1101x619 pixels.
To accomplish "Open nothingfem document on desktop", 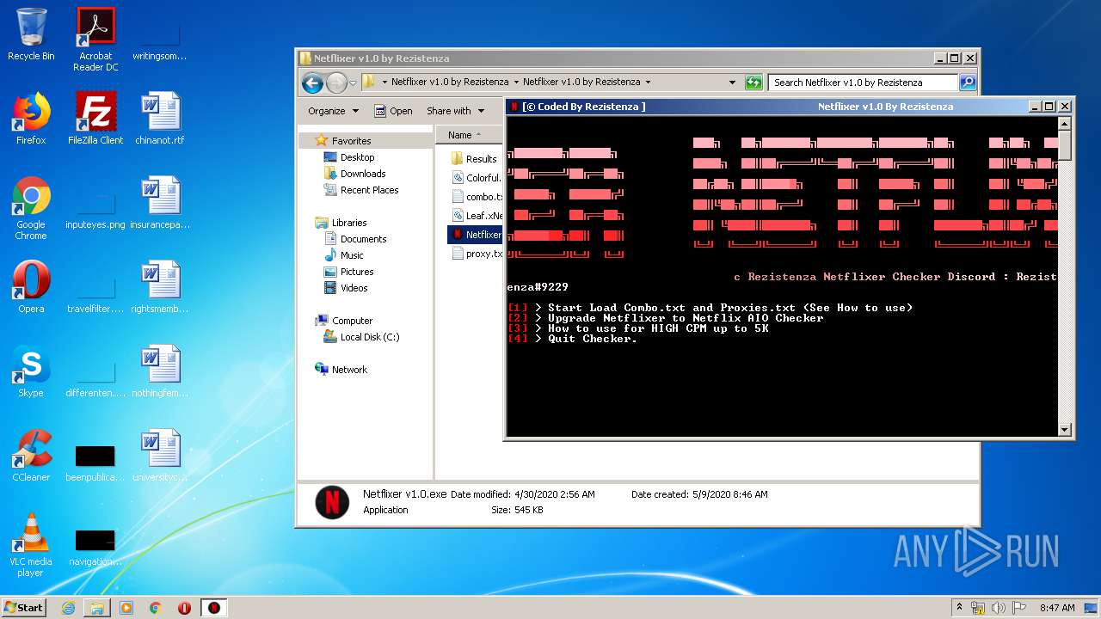I will [x=160, y=371].
